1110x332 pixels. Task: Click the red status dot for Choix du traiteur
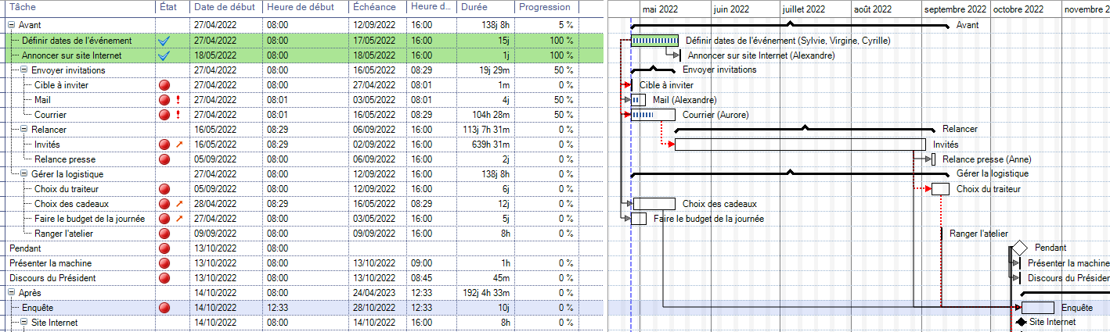coord(164,189)
